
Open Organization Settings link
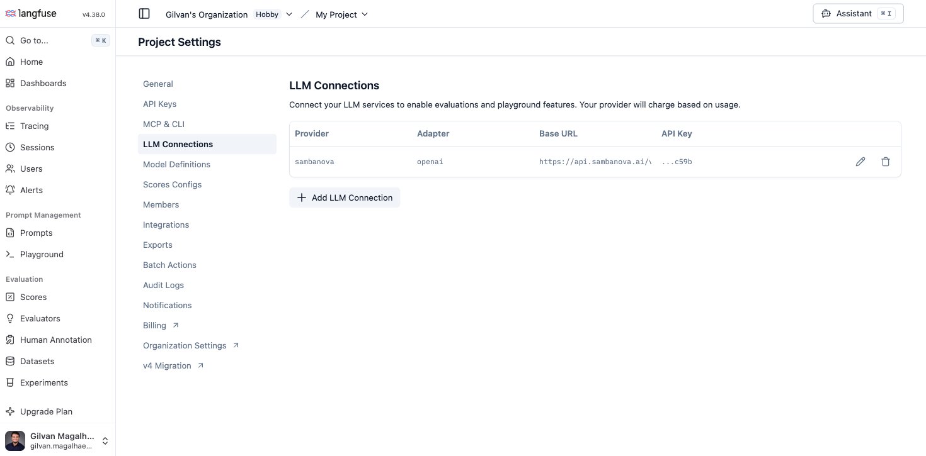[207, 345]
